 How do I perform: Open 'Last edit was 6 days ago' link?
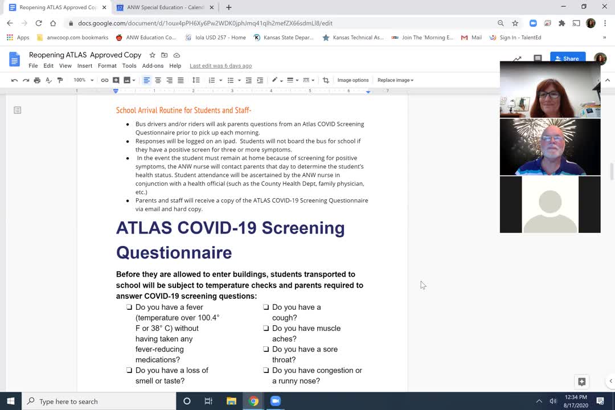[x=221, y=66]
